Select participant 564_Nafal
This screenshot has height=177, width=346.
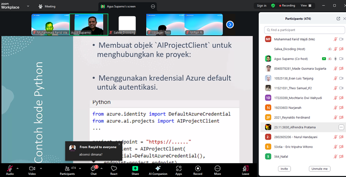[303, 156]
